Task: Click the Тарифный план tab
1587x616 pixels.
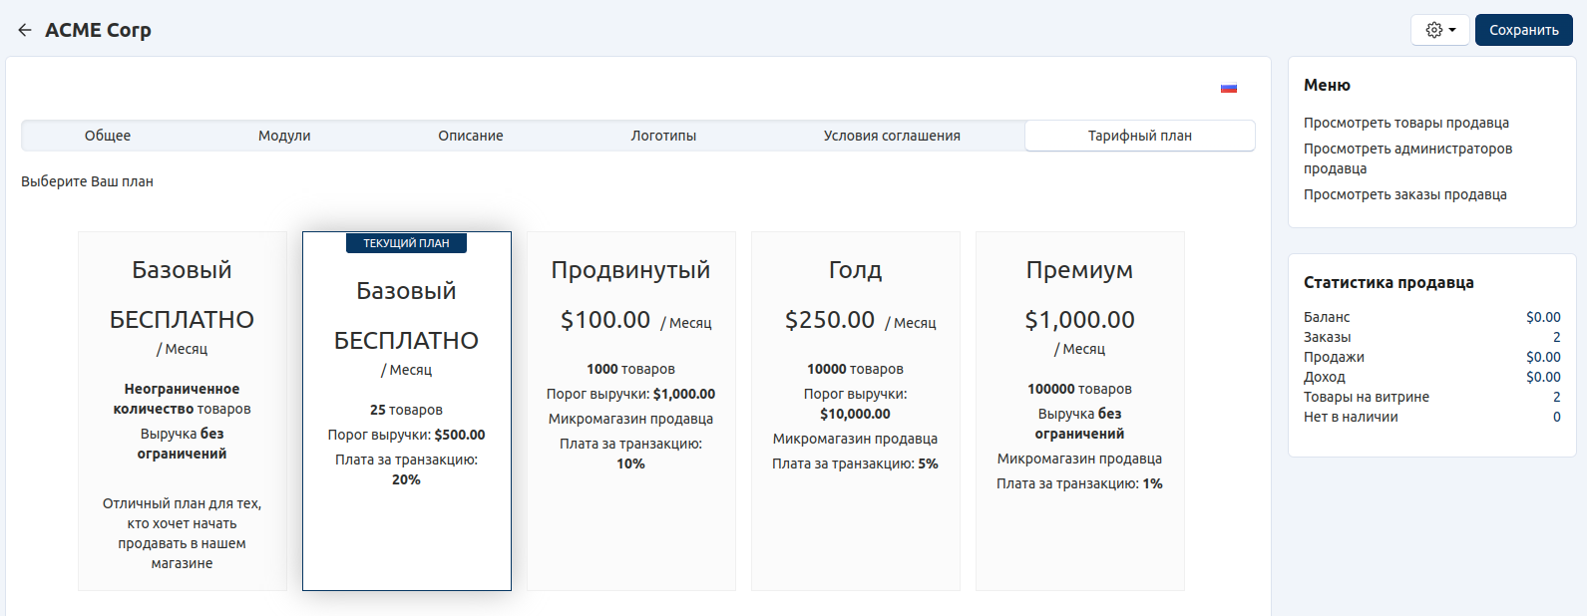Action: (x=1139, y=136)
